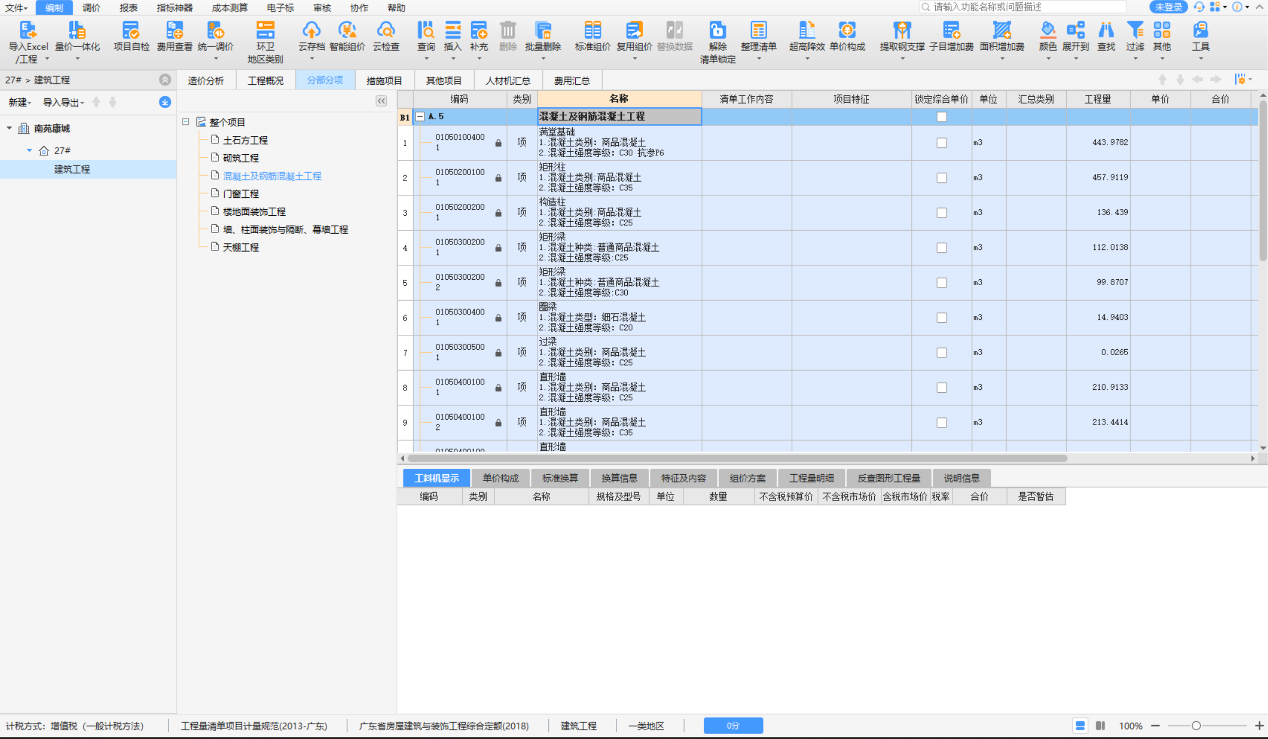1268x739 pixels.
Task: Collapse the project navigation panel header arrow
Action: (165, 79)
